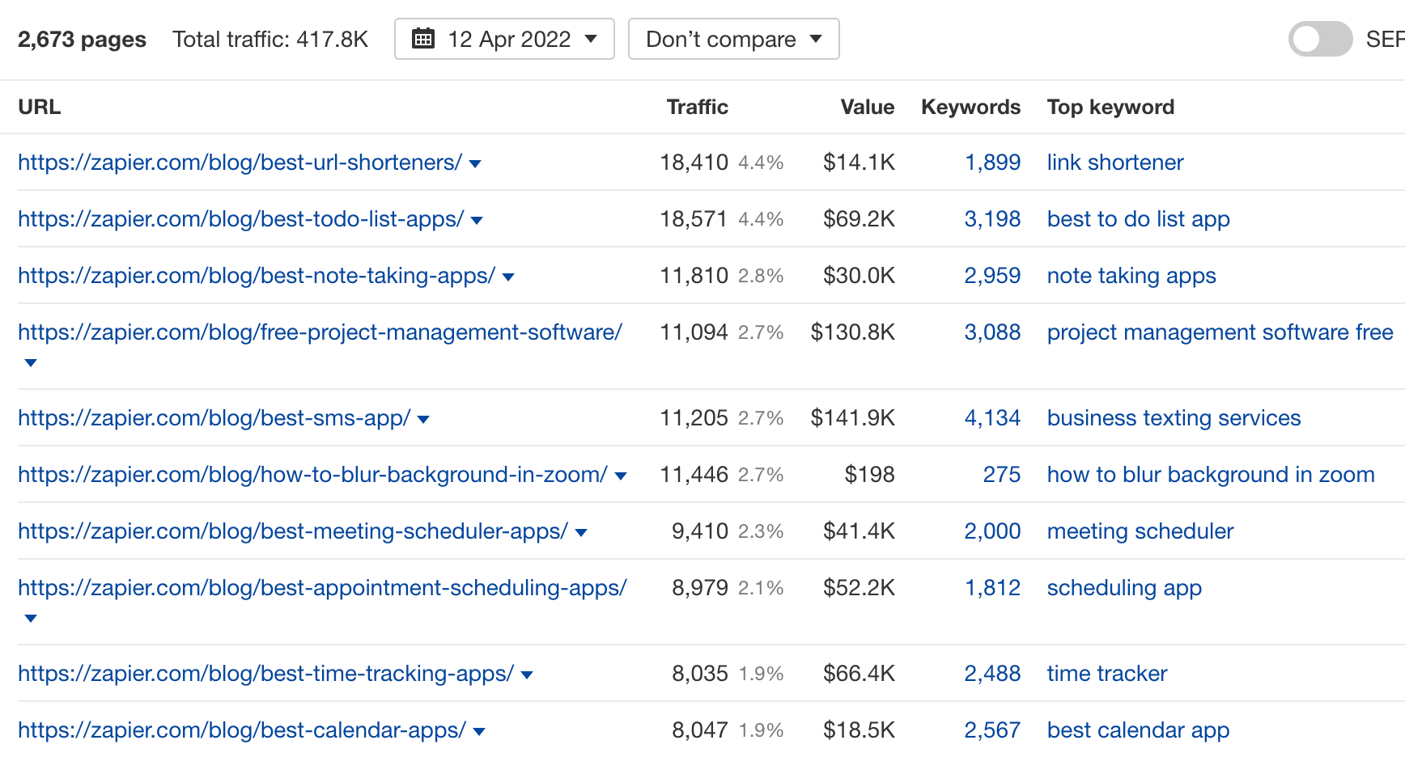
Task: Click the "scheduling app" top keyword
Action: [x=1124, y=588]
